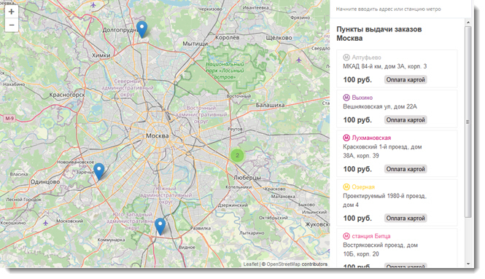
Task: Click the Озерная yellow metro icon
Action: pyautogui.click(x=346, y=187)
